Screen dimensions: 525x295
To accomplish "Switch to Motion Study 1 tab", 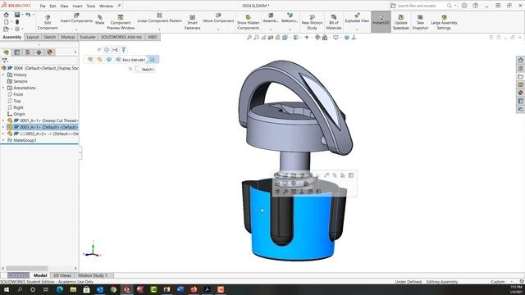I will (93, 275).
